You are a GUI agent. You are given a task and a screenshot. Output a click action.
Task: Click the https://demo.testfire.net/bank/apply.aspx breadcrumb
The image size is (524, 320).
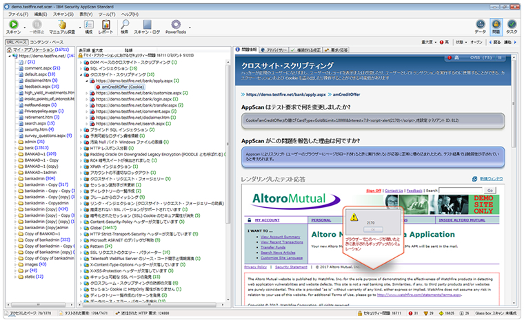click(x=286, y=94)
